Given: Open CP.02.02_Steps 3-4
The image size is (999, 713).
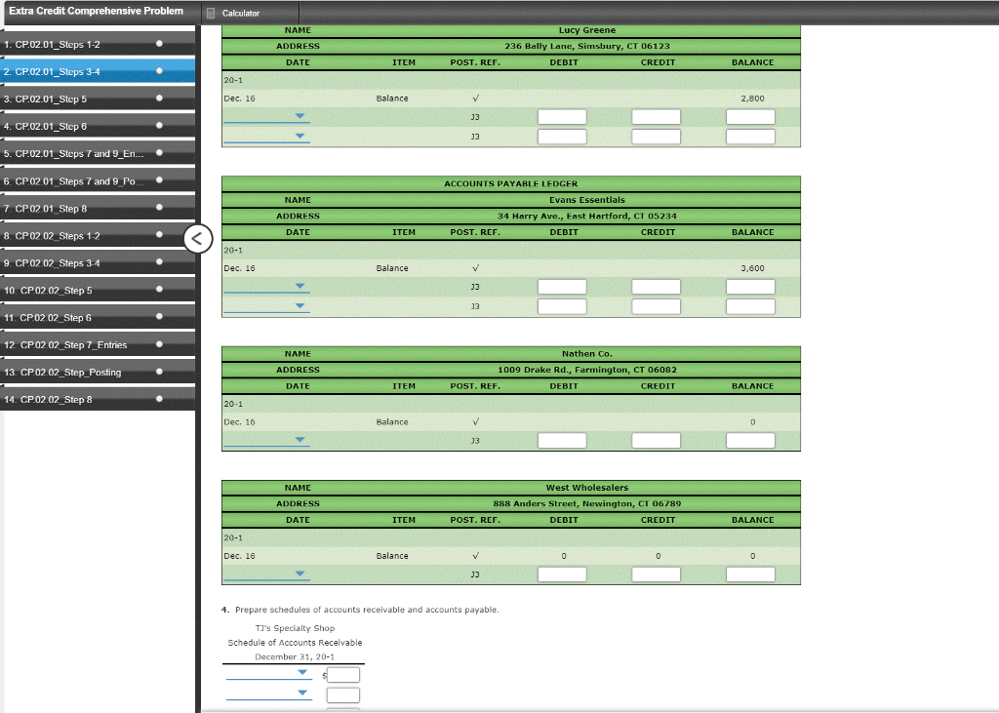Looking at the screenshot, I should click(x=98, y=263).
